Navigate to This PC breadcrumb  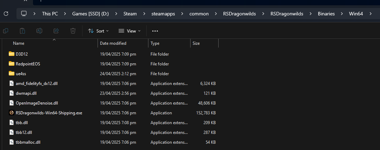coord(50,14)
